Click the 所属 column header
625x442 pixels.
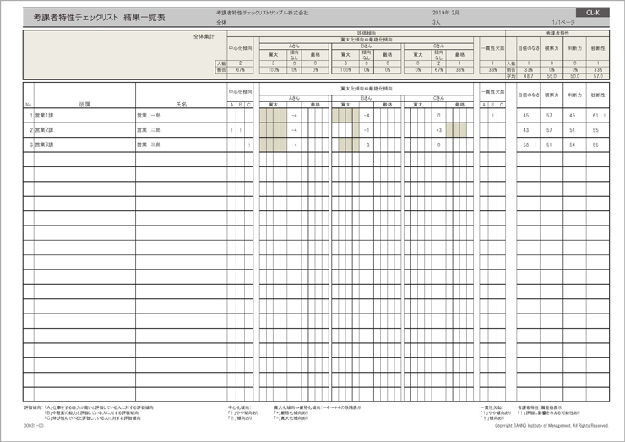(x=84, y=104)
